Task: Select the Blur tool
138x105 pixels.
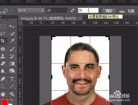Action: 3,71
